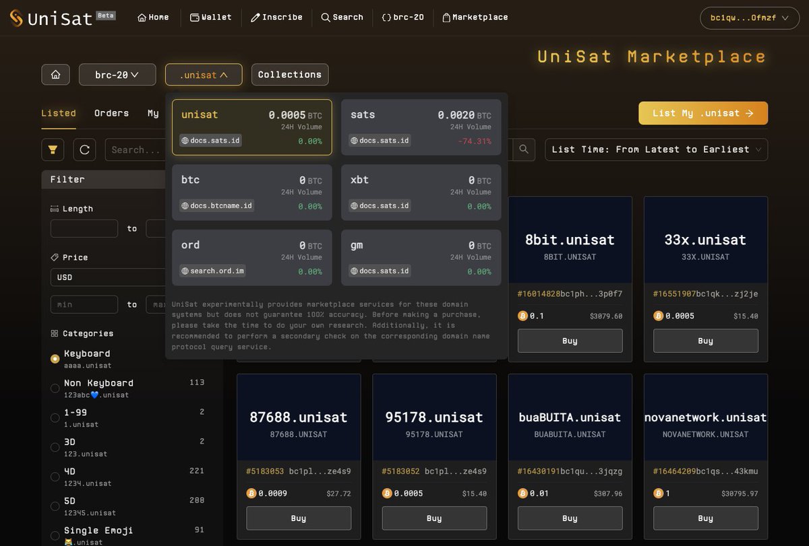
Task: Select the Non Keyboard category radio
Action: click(x=55, y=388)
